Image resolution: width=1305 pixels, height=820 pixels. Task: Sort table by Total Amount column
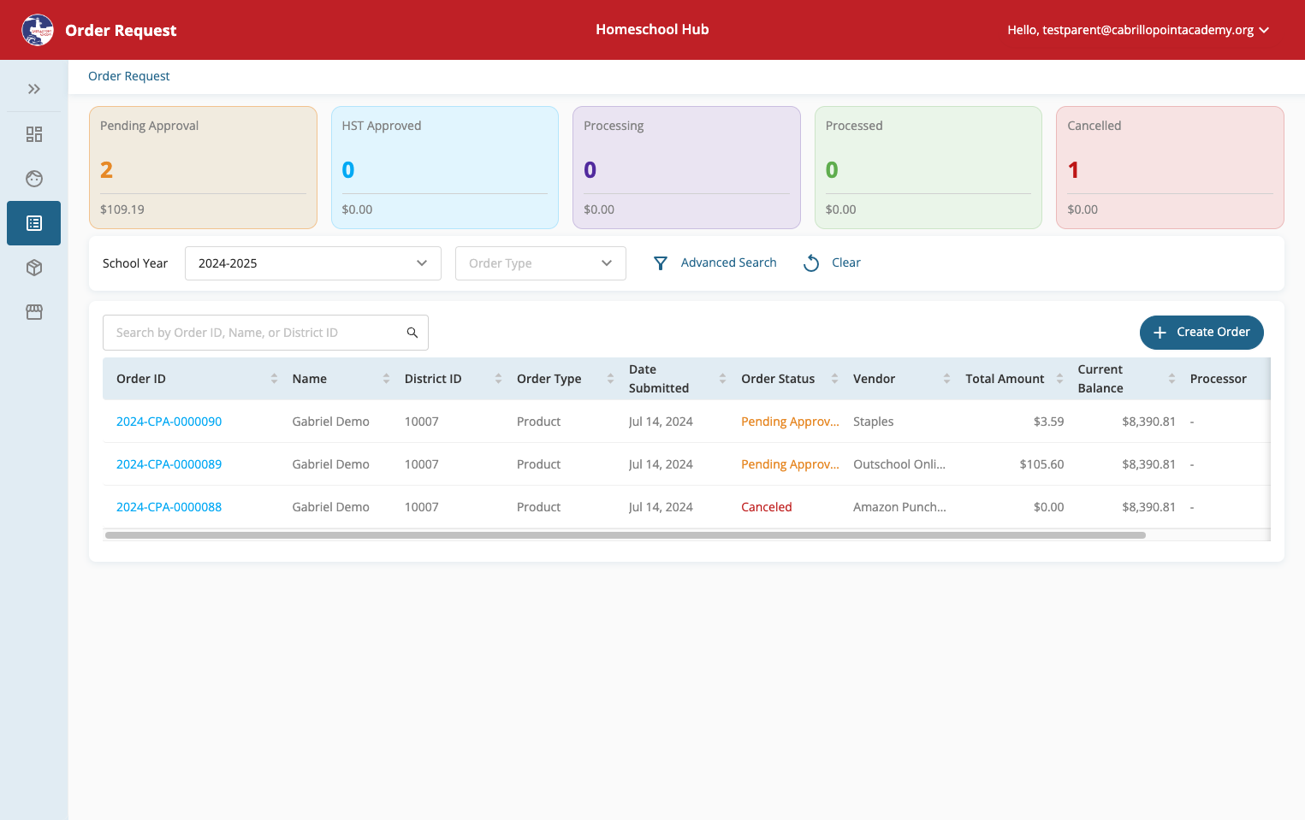coord(1059,379)
